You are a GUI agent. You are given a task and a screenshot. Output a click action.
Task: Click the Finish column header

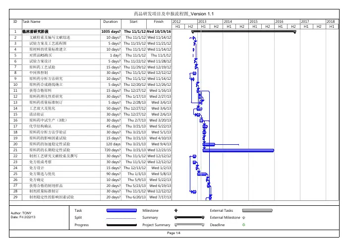tap(158, 22)
